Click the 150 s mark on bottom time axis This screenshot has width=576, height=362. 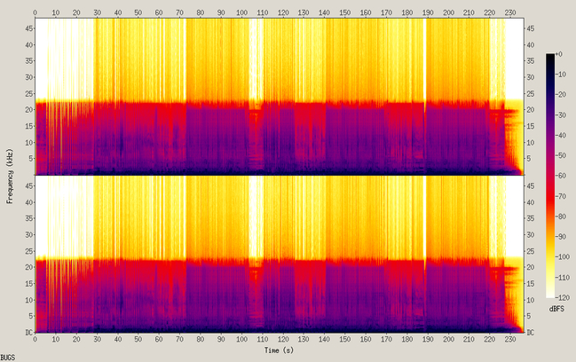(x=345, y=339)
